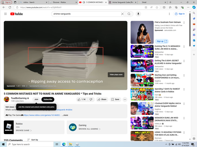Open options for Starting Over video

tap(184, 75)
